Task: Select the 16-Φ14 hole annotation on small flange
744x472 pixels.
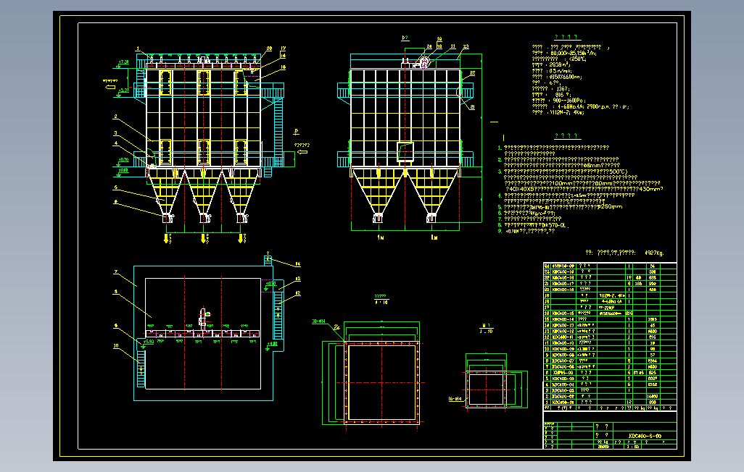Action: point(455,399)
